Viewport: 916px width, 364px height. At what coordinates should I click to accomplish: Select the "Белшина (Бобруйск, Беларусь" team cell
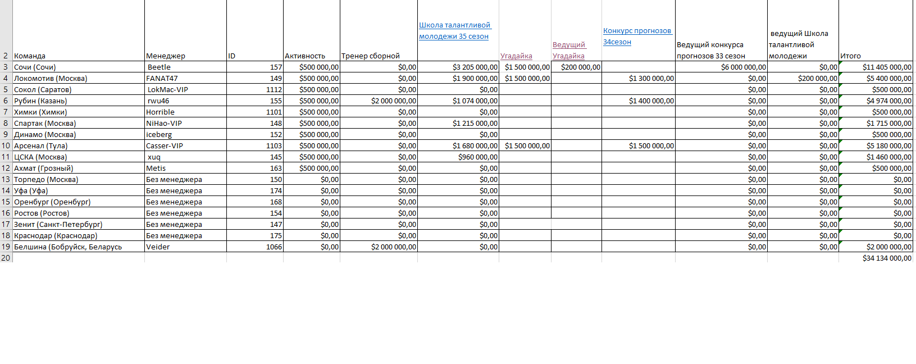click(68, 247)
